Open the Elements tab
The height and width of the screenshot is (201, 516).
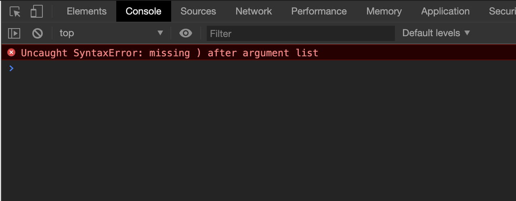[x=86, y=11]
